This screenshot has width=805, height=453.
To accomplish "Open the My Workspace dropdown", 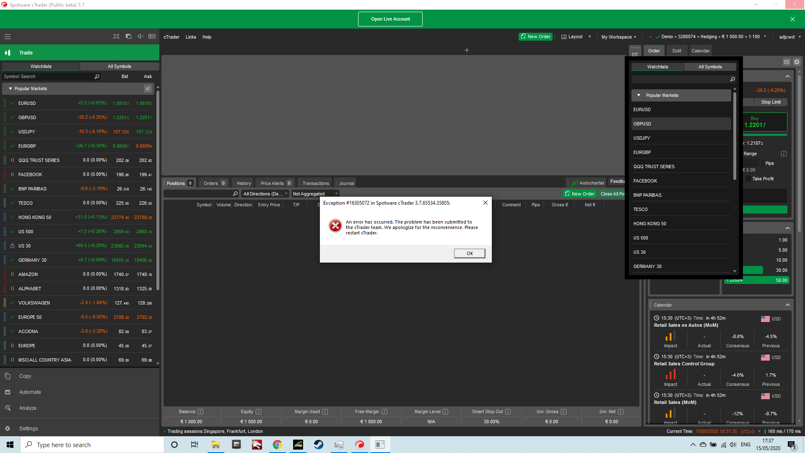I will pyautogui.click(x=618, y=37).
